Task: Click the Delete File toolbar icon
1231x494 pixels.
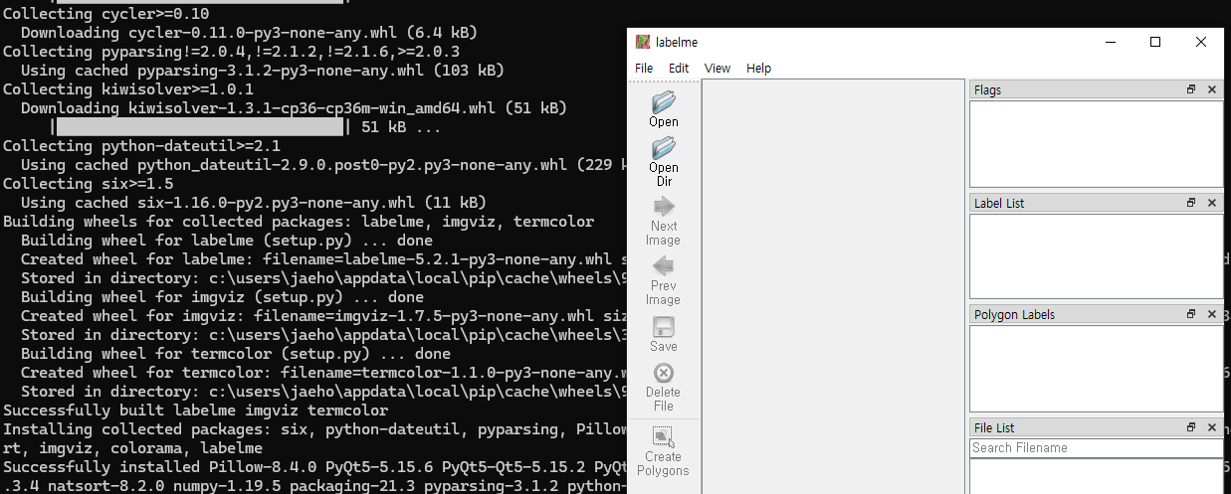Action: click(x=664, y=387)
